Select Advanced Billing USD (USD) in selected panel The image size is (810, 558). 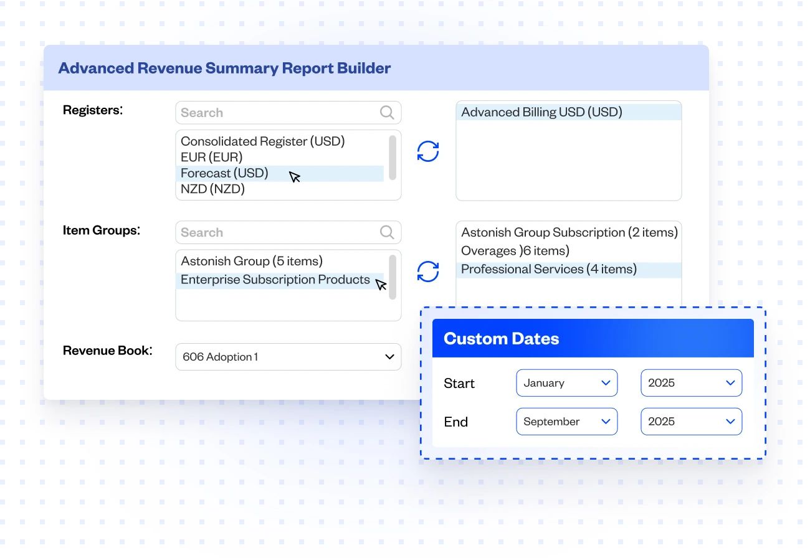click(x=542, y=111)
